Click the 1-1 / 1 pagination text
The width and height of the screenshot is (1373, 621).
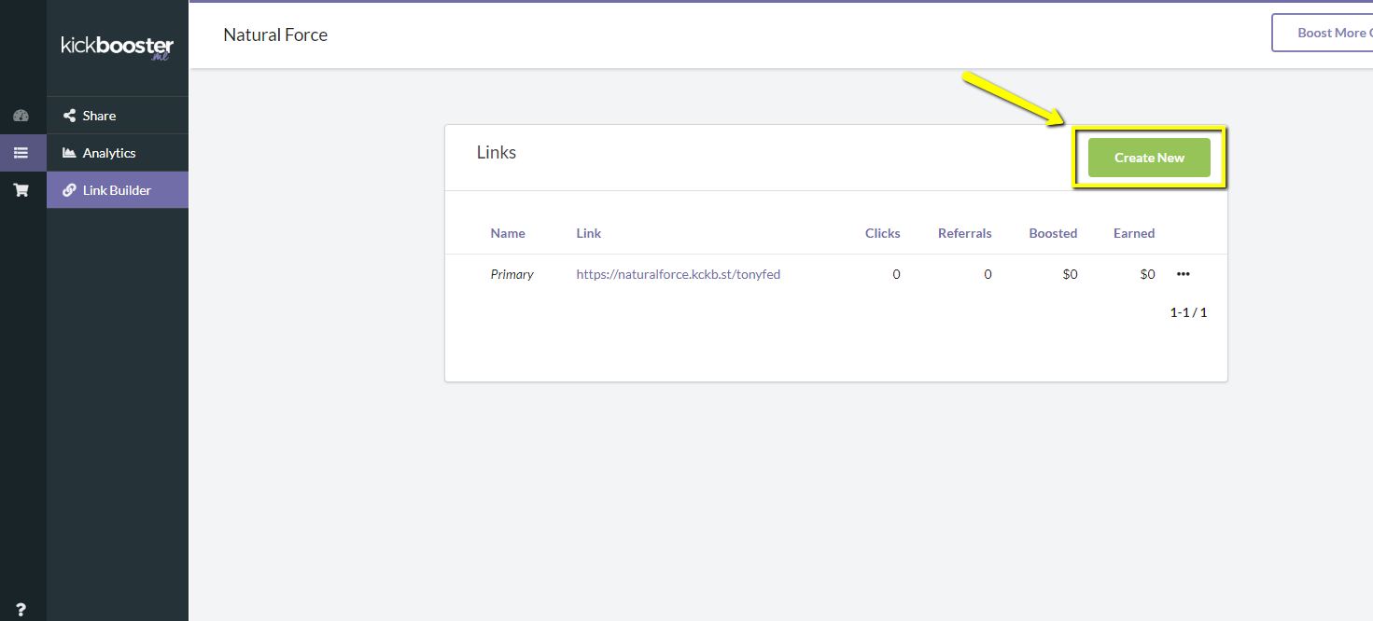point(1188,312)
